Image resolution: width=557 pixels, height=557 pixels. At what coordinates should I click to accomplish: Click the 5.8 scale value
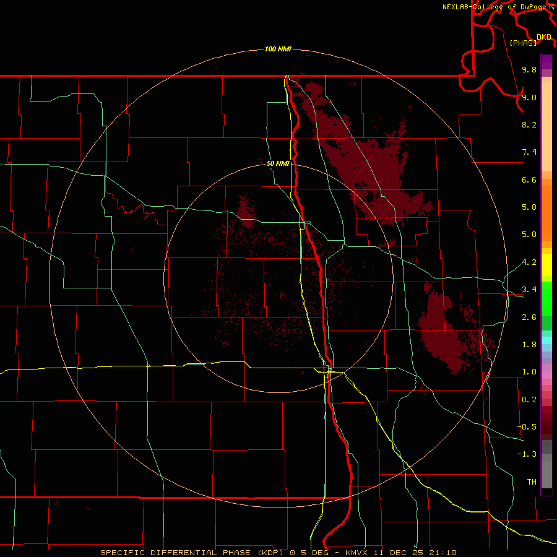(x=529, y=207)
